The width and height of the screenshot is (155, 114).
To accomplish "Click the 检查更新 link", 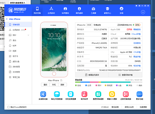I will click(143, 107).
